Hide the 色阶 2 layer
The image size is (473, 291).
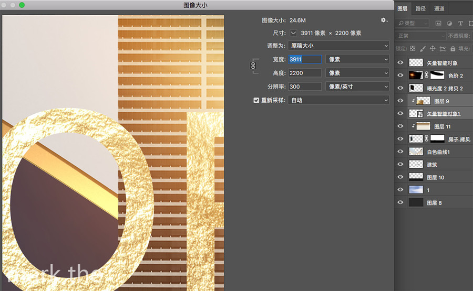point(400,75)
